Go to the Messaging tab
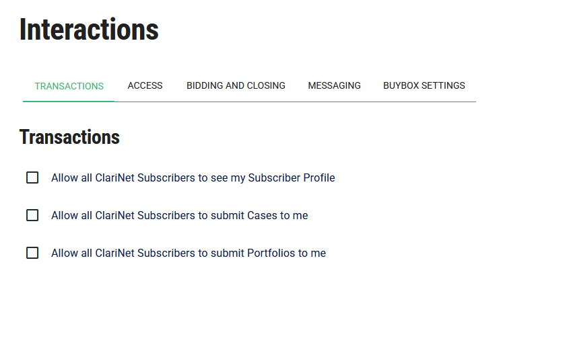The height and width of the screenshot is (357, 567). pos(334,85)
